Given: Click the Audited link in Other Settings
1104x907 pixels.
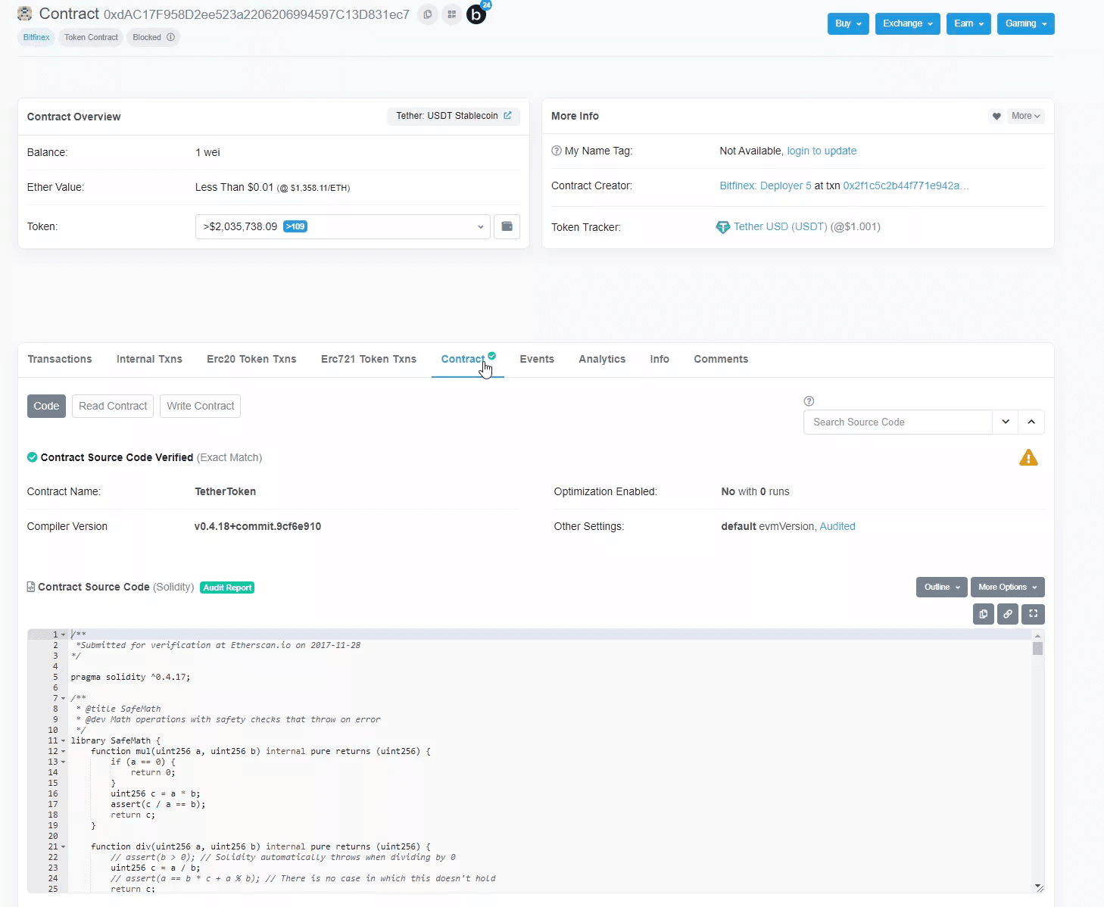Looking at the screenshot, I should coord(837,526).
